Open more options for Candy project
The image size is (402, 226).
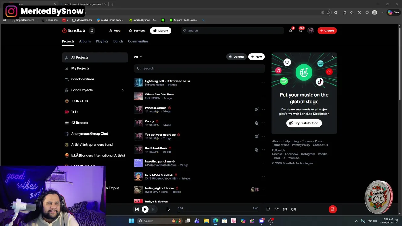tap(263, 123)
